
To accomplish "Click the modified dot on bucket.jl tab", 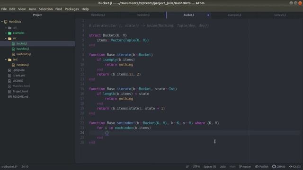I will click(x=208, y=15).
